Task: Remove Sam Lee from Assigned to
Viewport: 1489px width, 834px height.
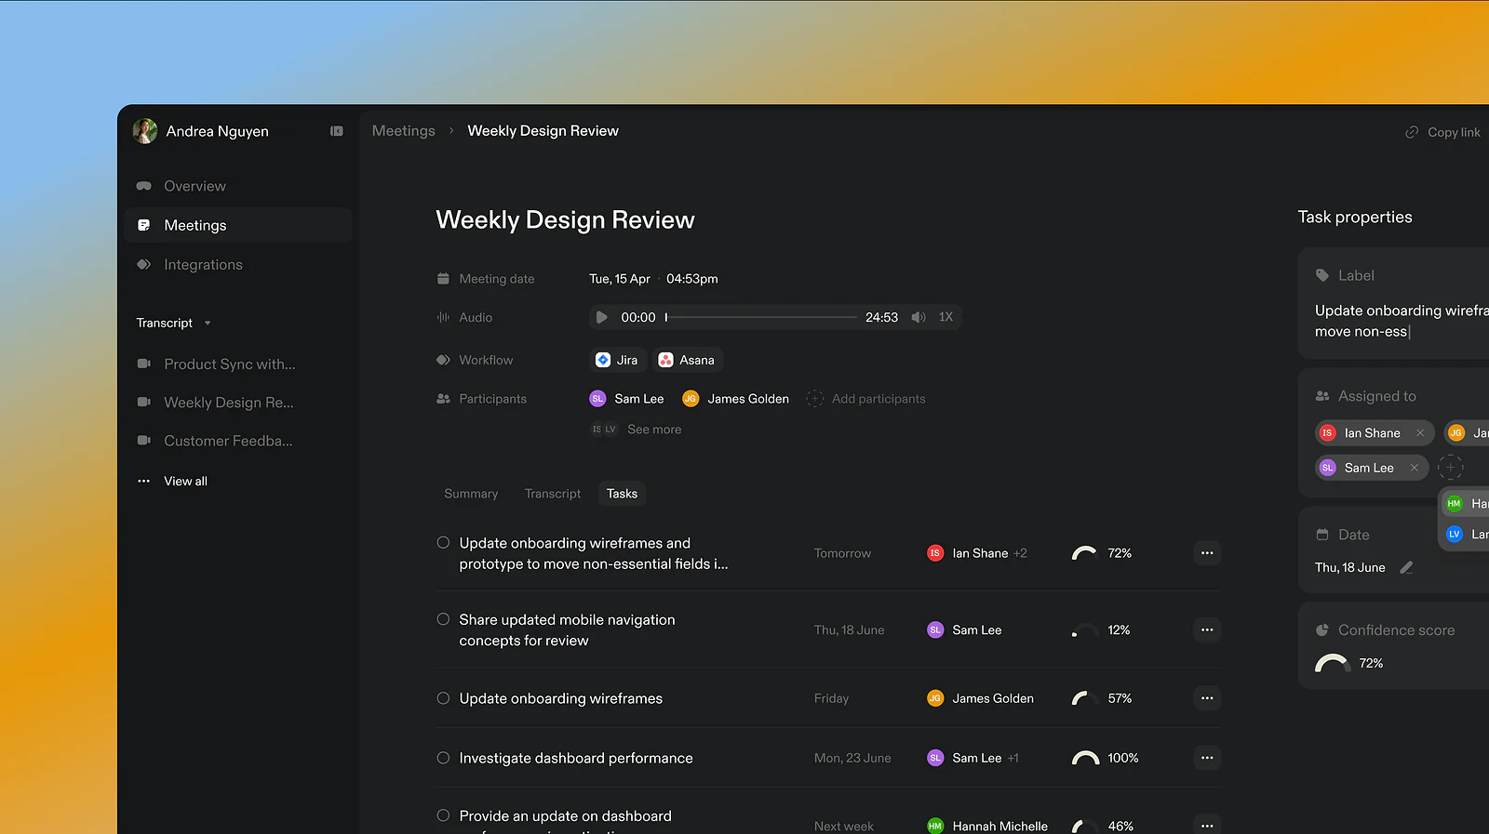Action: click(x=1414, y=468)
